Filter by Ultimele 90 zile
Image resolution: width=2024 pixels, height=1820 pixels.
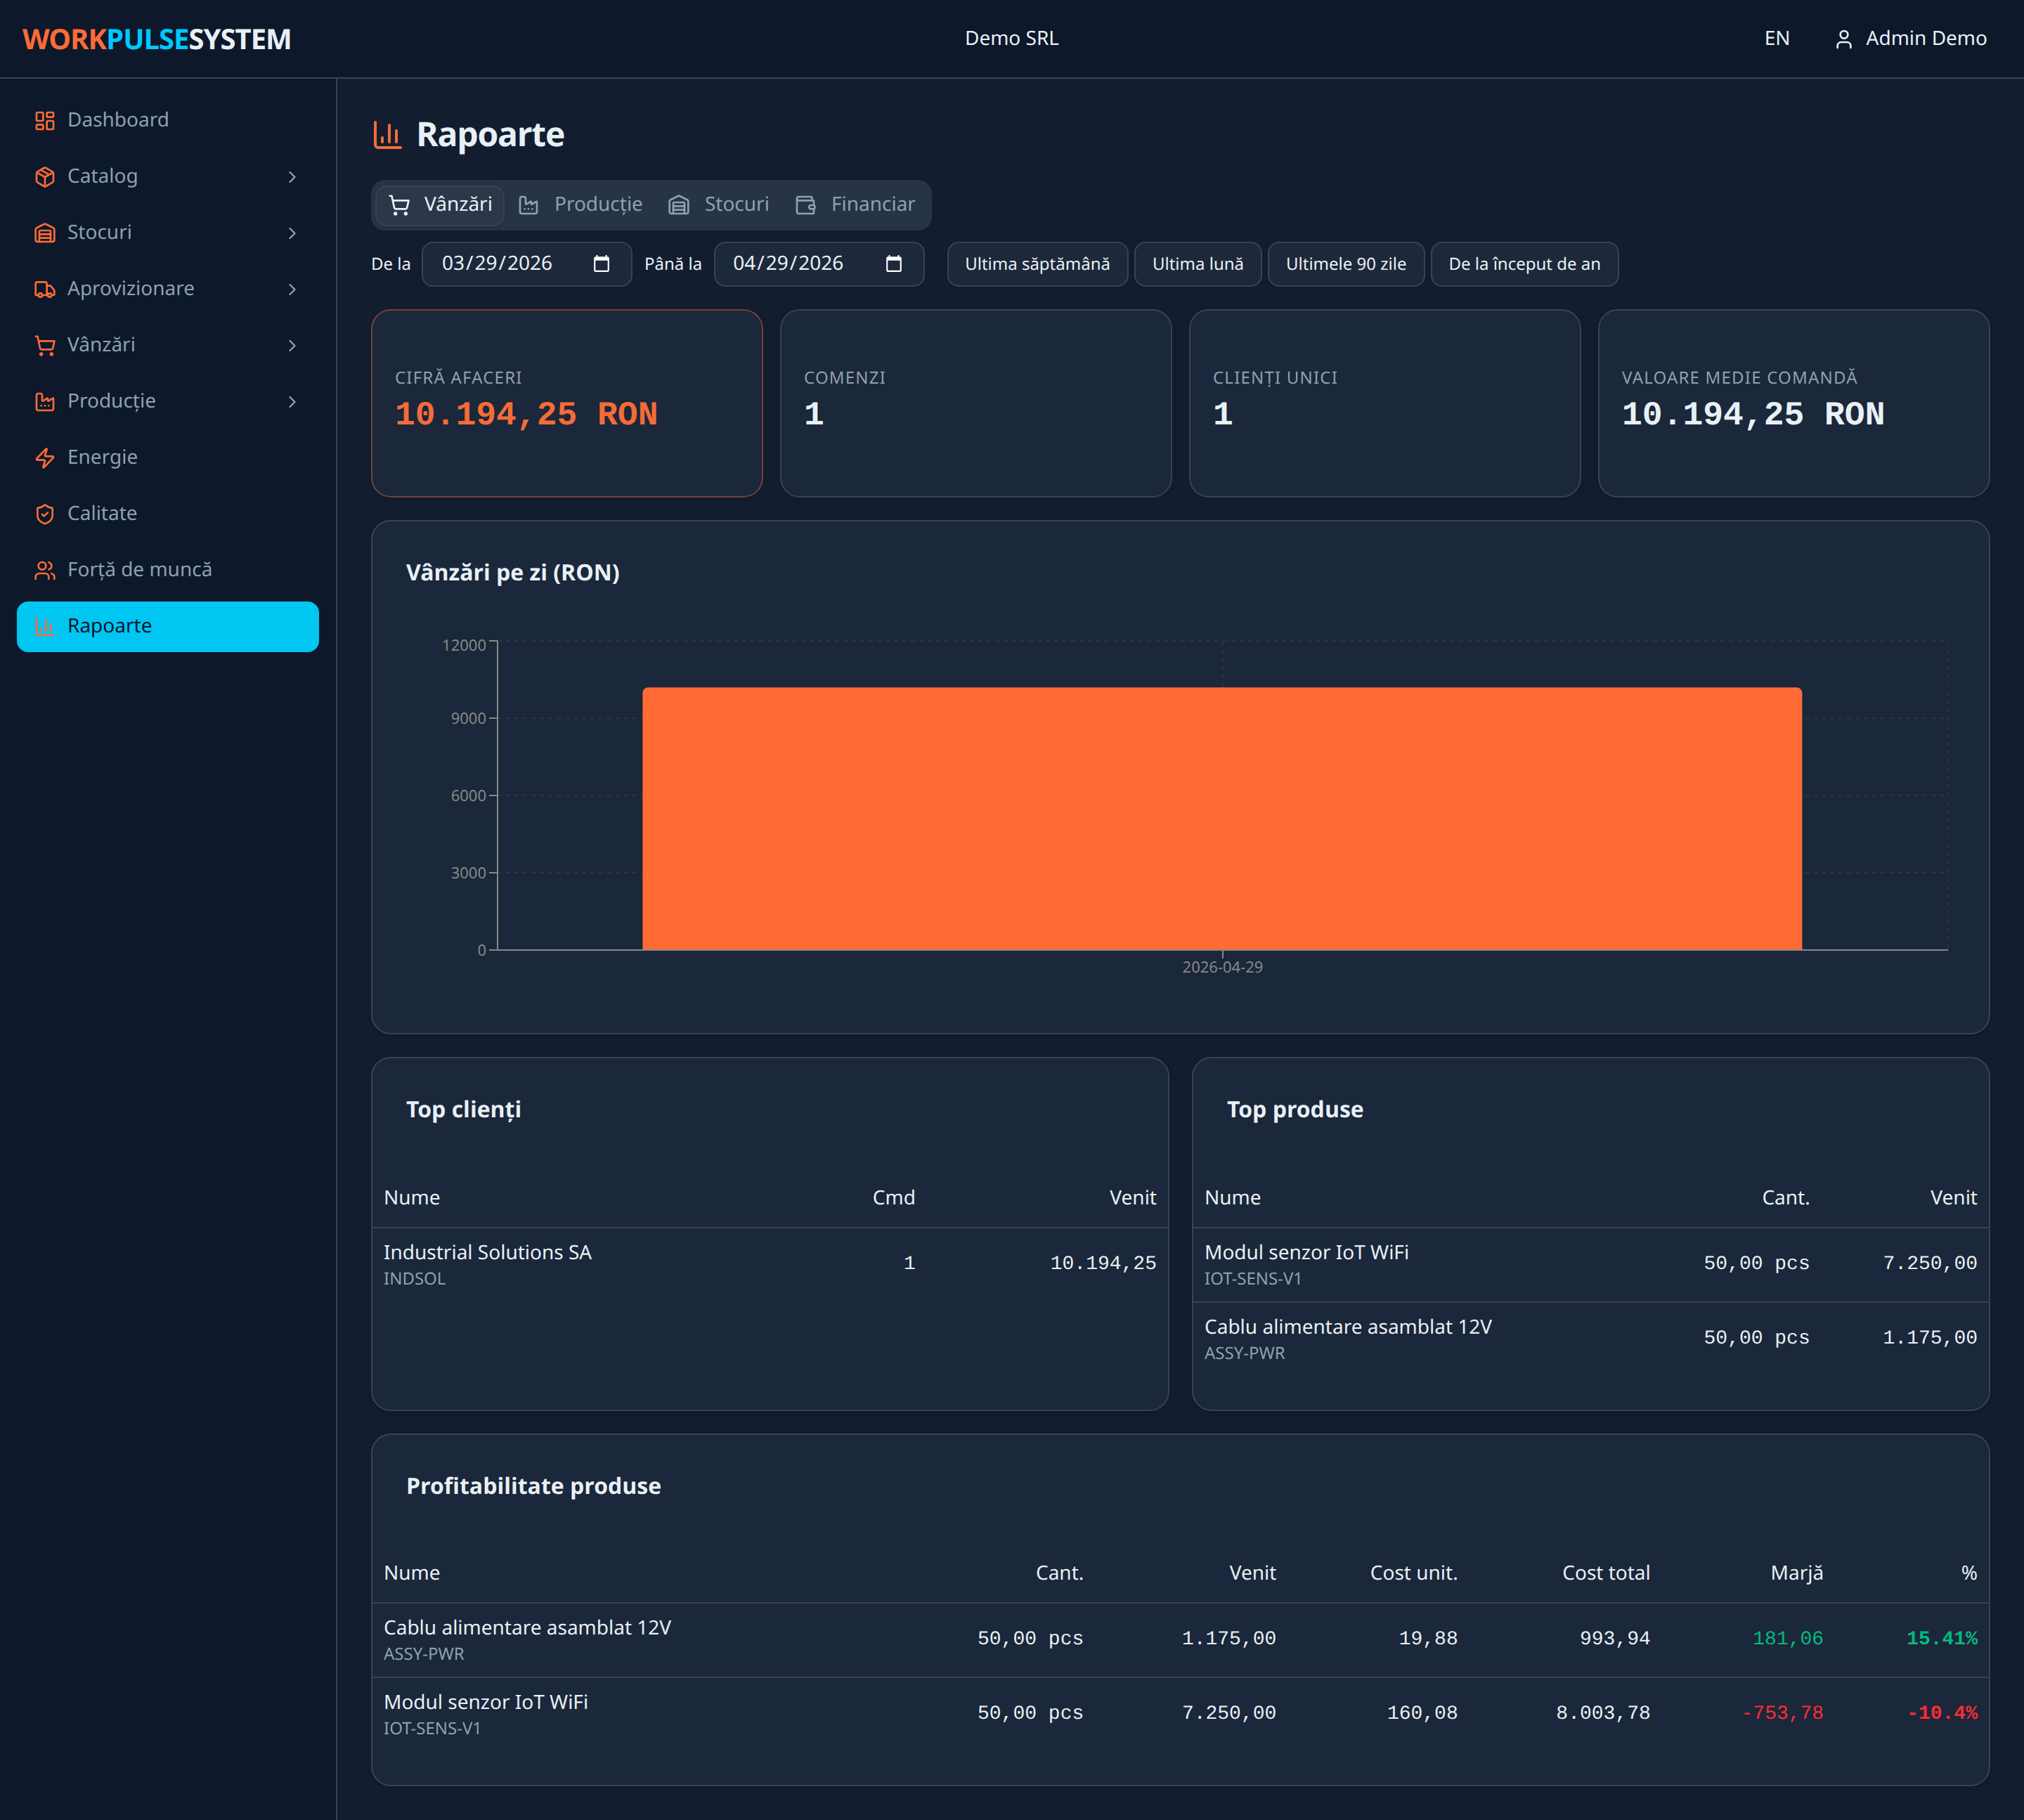(x=1346, y=264)
